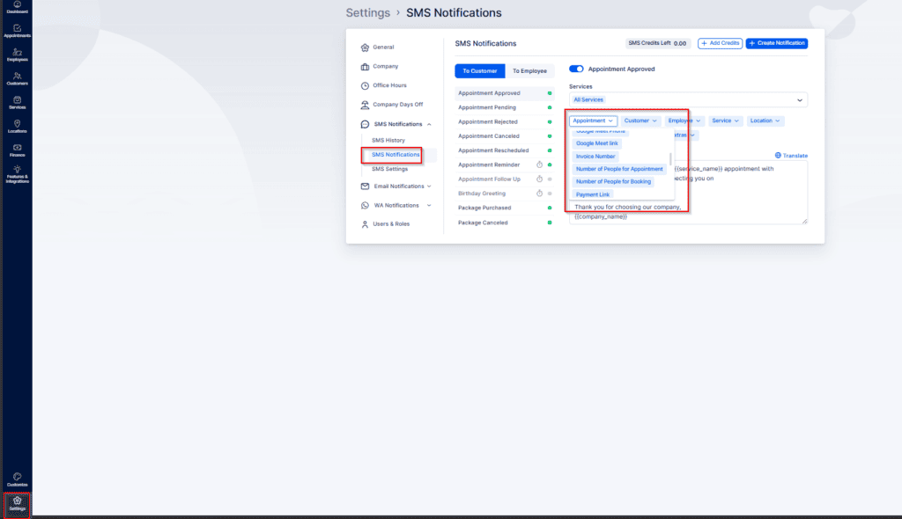902x519 pixels.
Task: Open the Locations sidebar icon
Action: (17, 127)
